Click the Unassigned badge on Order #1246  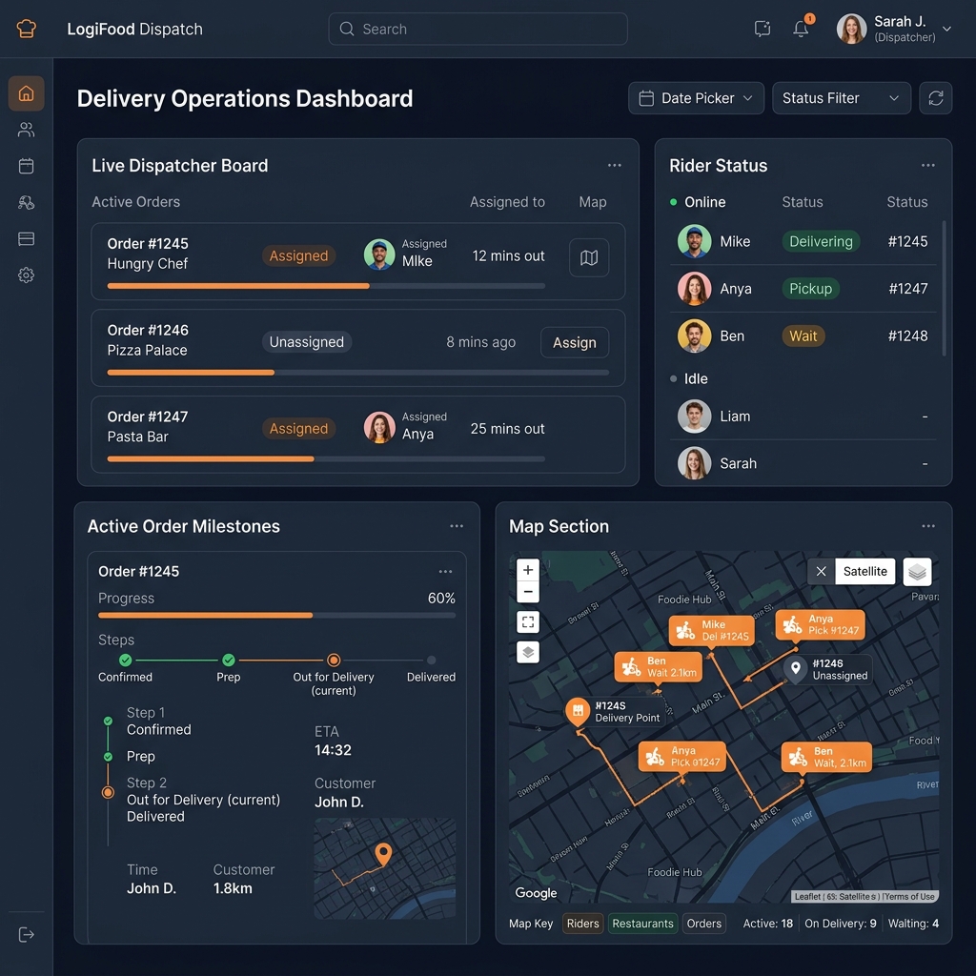[307, 342]
